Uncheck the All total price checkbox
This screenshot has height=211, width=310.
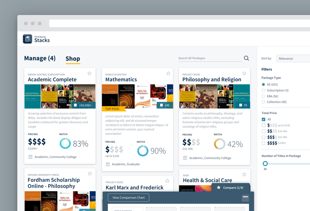[263, 119]
